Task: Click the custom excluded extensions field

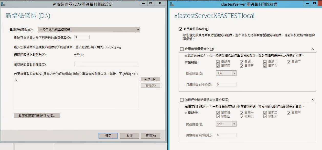Action: click(107, 64)
